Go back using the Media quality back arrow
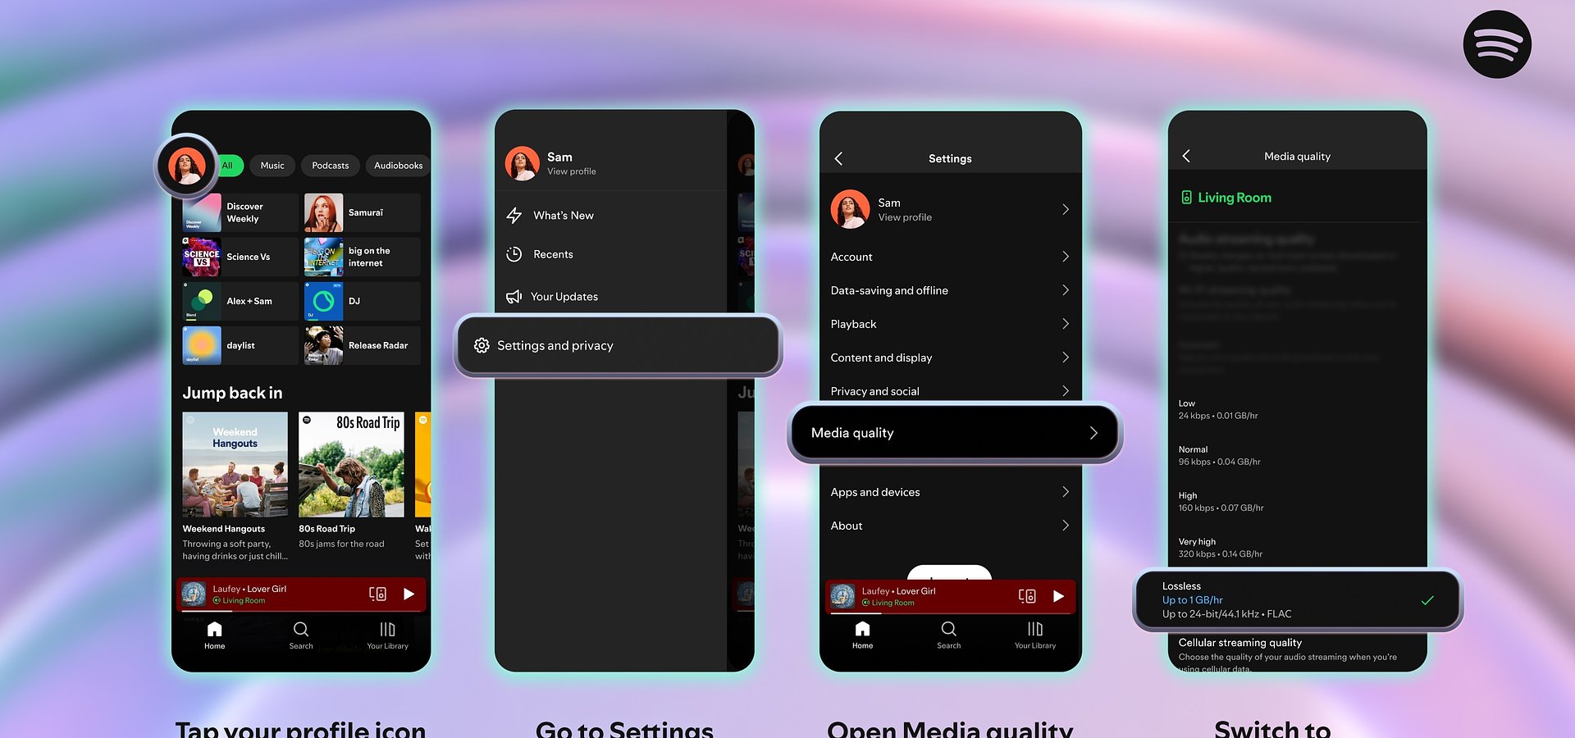Image resolution: width=1575 pixels, height=738 pixels. click(1186, 156)
